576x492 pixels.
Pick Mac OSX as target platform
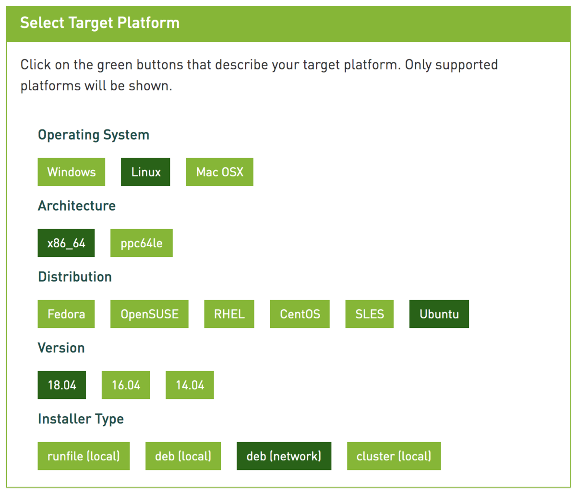[x=219, y=172]
